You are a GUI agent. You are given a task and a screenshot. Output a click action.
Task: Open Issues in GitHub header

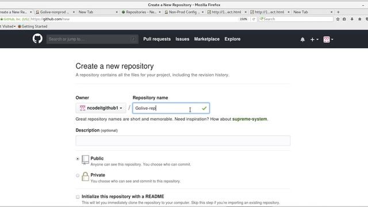click(x=182, y=39)
